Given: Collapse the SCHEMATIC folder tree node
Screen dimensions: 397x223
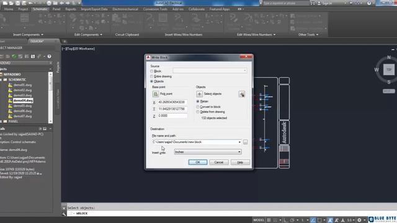Looking at the screenshot, I should [1, 80].
